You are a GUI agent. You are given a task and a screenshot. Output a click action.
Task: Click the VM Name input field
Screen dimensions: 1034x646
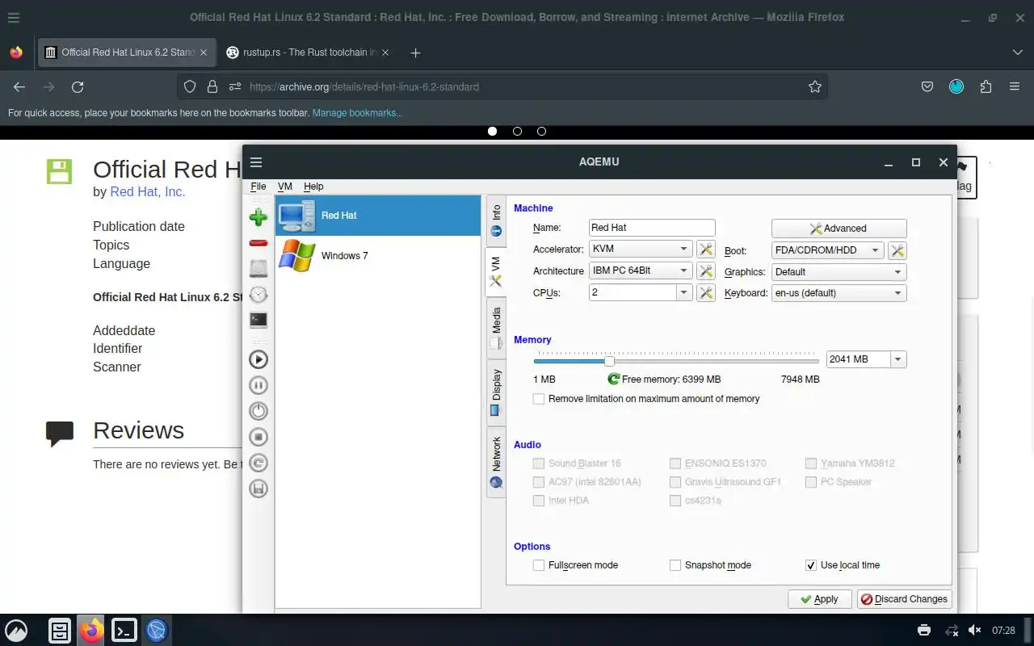(652, 228)
